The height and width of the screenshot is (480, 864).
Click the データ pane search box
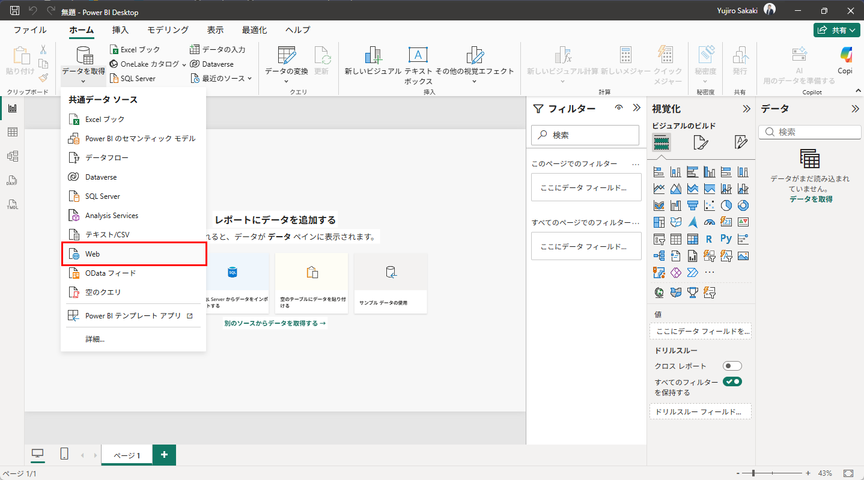point(810,132)
